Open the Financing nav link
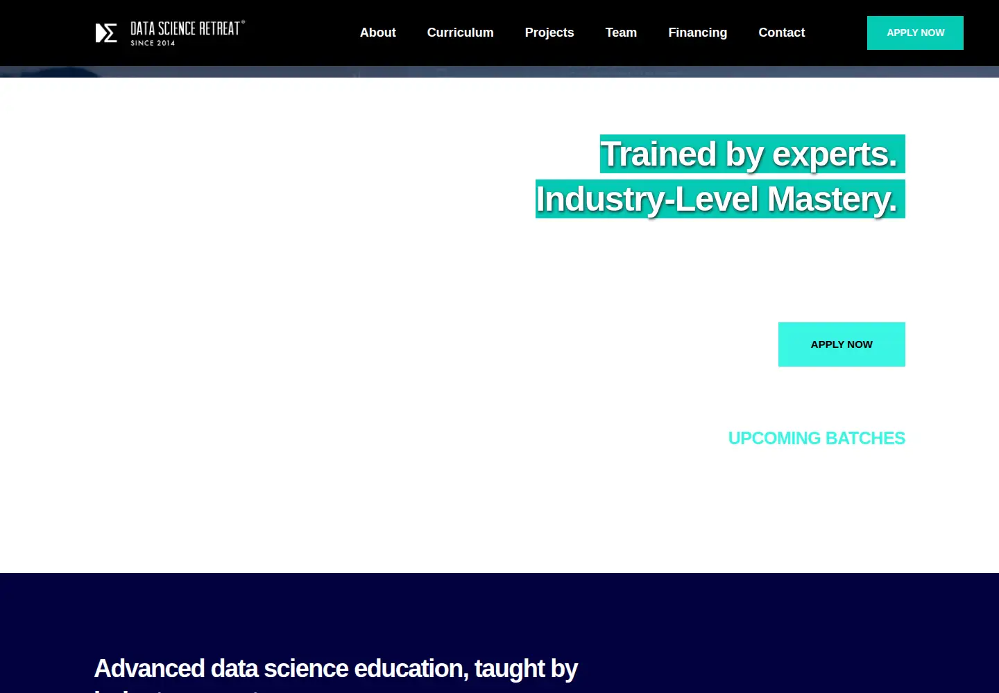Image resolution: width=999 pixels, height=693 pixels. point(697,33)
